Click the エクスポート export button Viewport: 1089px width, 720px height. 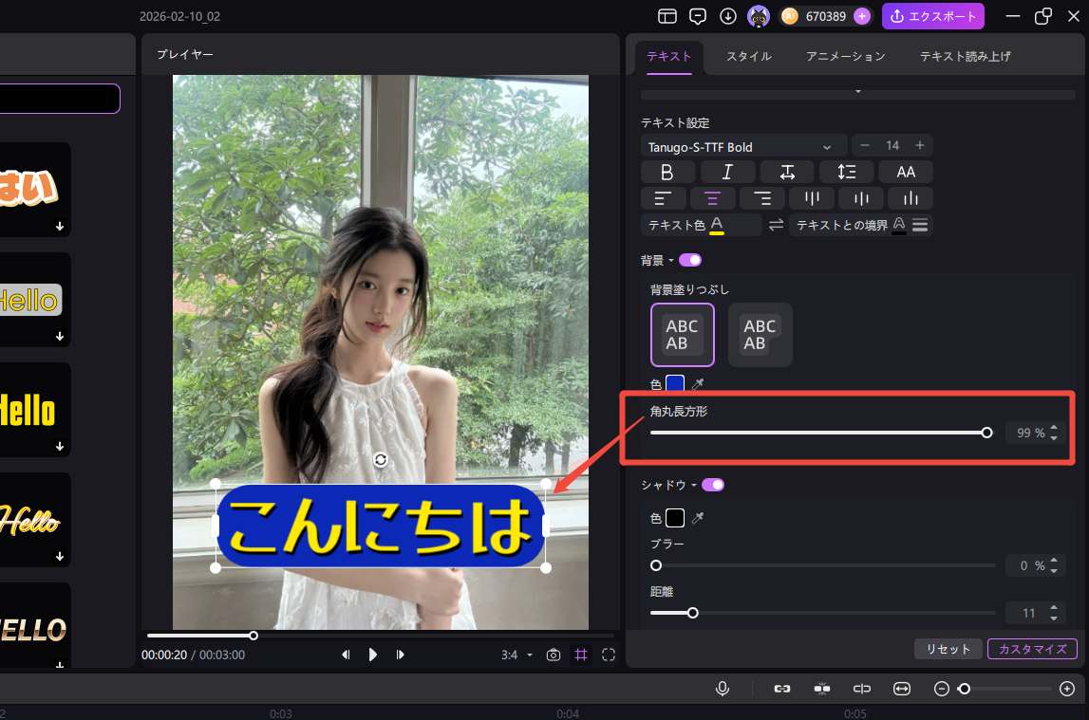click(932, 16)
